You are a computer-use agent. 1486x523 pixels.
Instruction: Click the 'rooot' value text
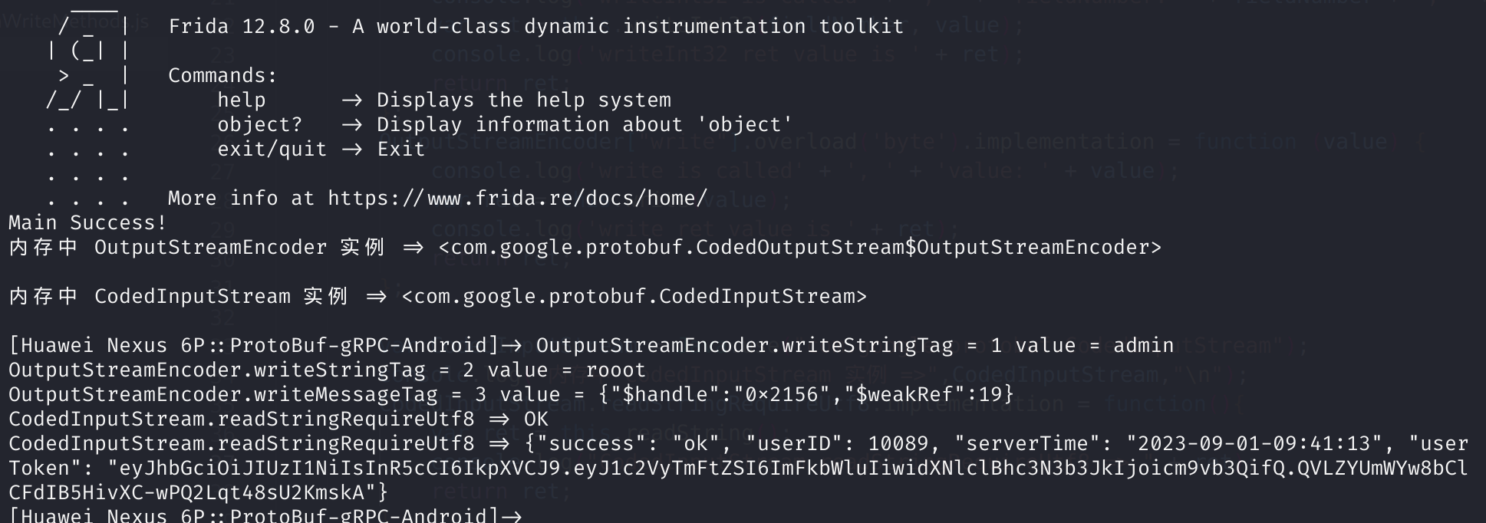coord(615,370)
